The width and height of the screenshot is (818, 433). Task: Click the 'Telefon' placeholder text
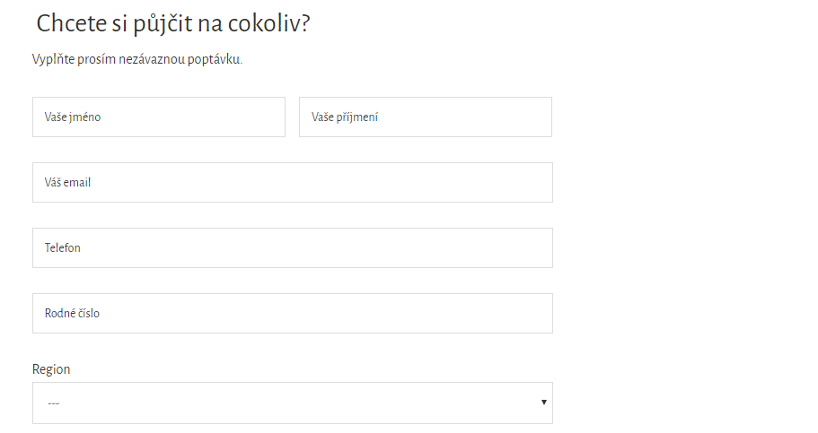pyautogui.click(x=63, y=248)
